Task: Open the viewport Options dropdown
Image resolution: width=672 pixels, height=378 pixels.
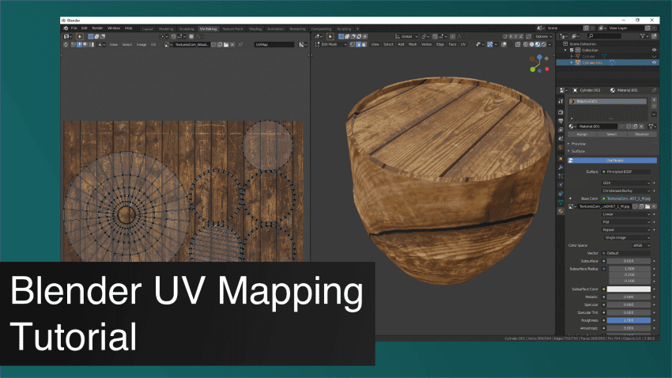Action: (x=543, y=37)
